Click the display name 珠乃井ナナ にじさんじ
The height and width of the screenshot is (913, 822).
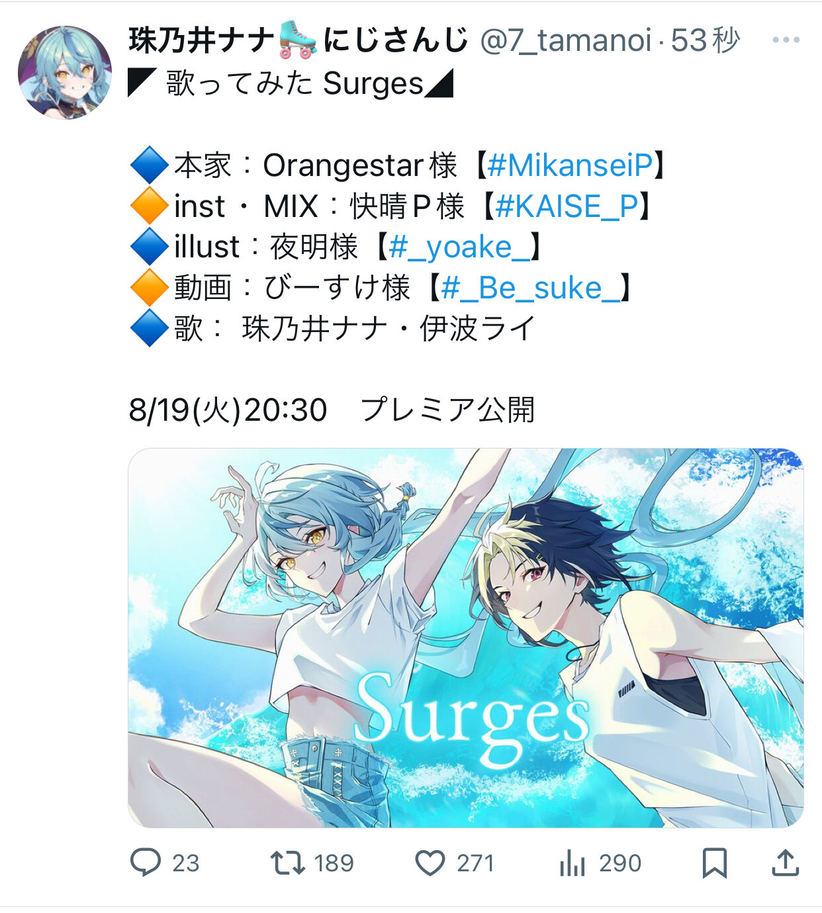(x=298, y=40)
